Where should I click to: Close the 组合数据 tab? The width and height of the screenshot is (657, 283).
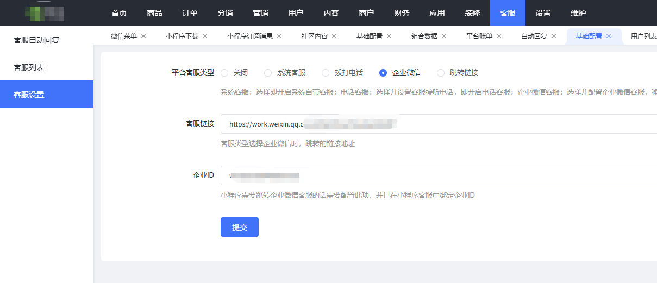point(444,36)
